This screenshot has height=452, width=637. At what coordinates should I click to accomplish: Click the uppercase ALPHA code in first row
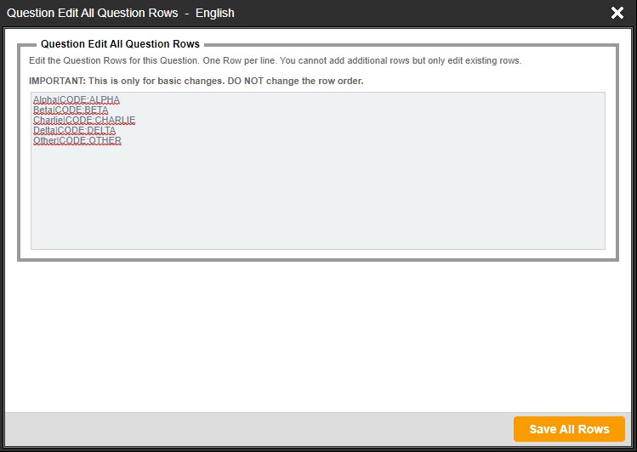(105, 100)
